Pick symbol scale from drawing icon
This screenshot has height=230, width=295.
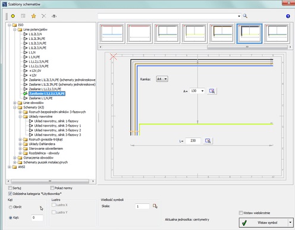click(155, 206)
